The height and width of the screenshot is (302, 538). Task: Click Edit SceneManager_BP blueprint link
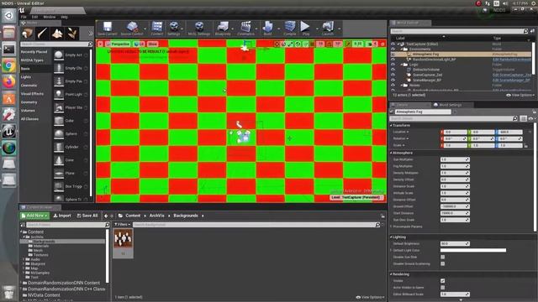point(511,80)
